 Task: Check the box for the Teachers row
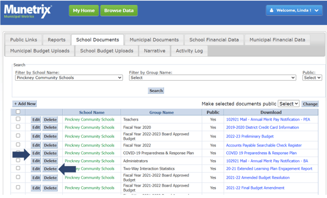click(18, 119)
